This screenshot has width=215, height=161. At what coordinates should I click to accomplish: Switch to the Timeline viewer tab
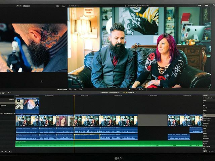pos(20,6)
